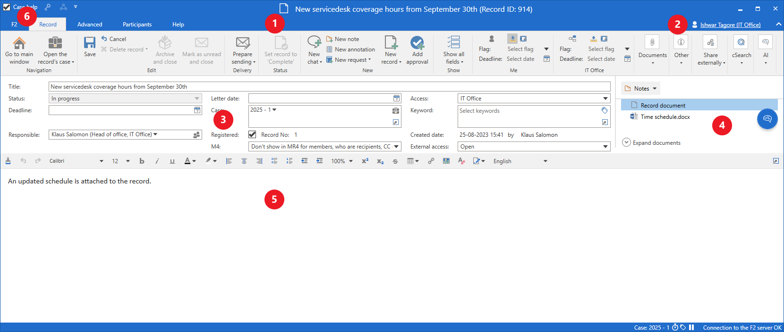Click the Cancel button in Edit group
Image resolution: width=784 pixels, height=332 pixels.
[114, 39]
